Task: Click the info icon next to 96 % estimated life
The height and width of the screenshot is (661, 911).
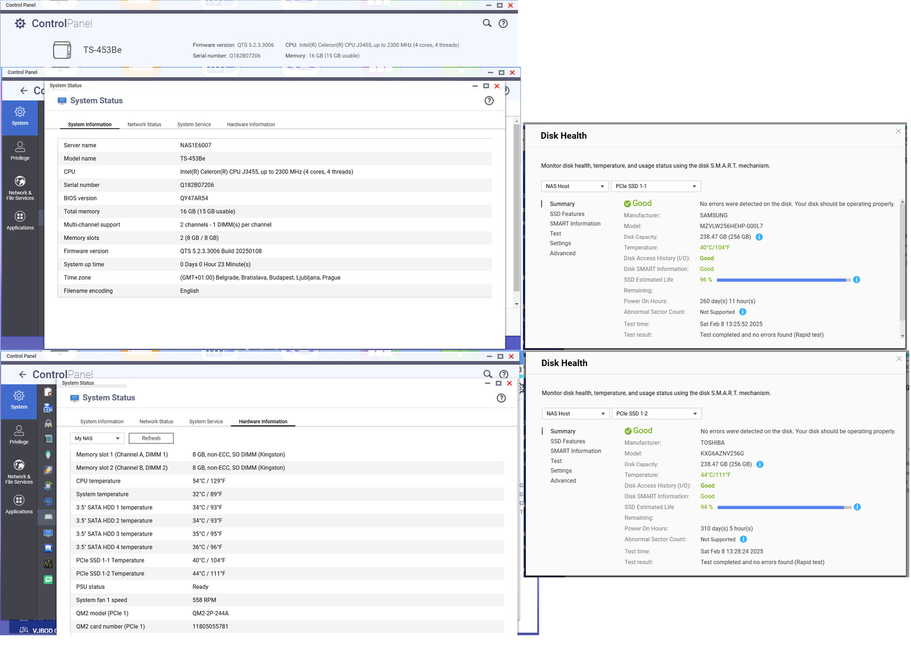Action: point(856,280)
